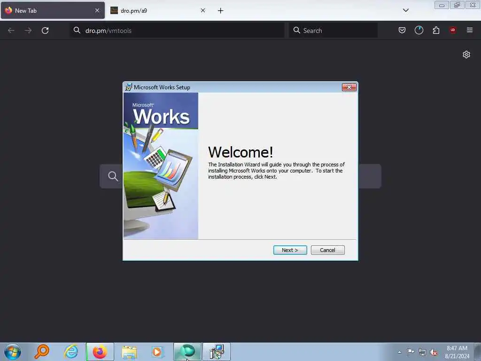This screenshot has width=481, height=361.
Task: Click the Microsoft Works Setup title icon
Action: 129,87
